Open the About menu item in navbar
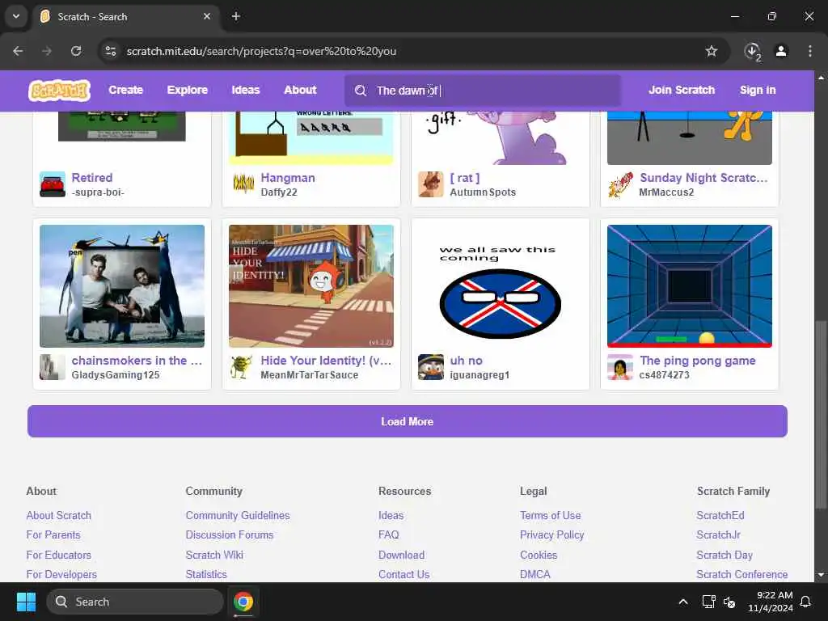 click(x=300, y=91)
